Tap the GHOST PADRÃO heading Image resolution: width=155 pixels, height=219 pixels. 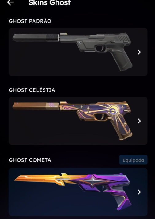point(30,21)
